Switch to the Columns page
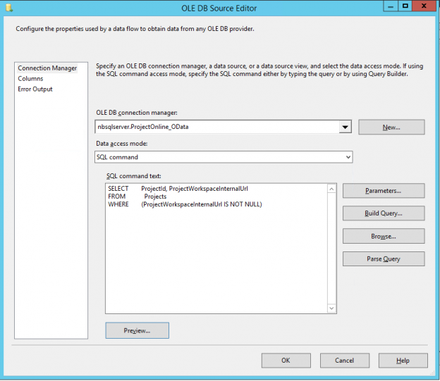This screenshot has height=381, width=440. pyautogui.click(x=30, y=79)
